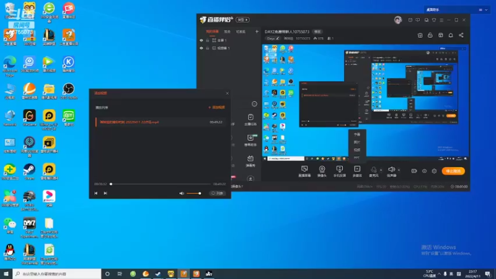Viewport: 496px width, 279px height.
Task: Click the stream preview canvas
Action: (x=365, y=102)
